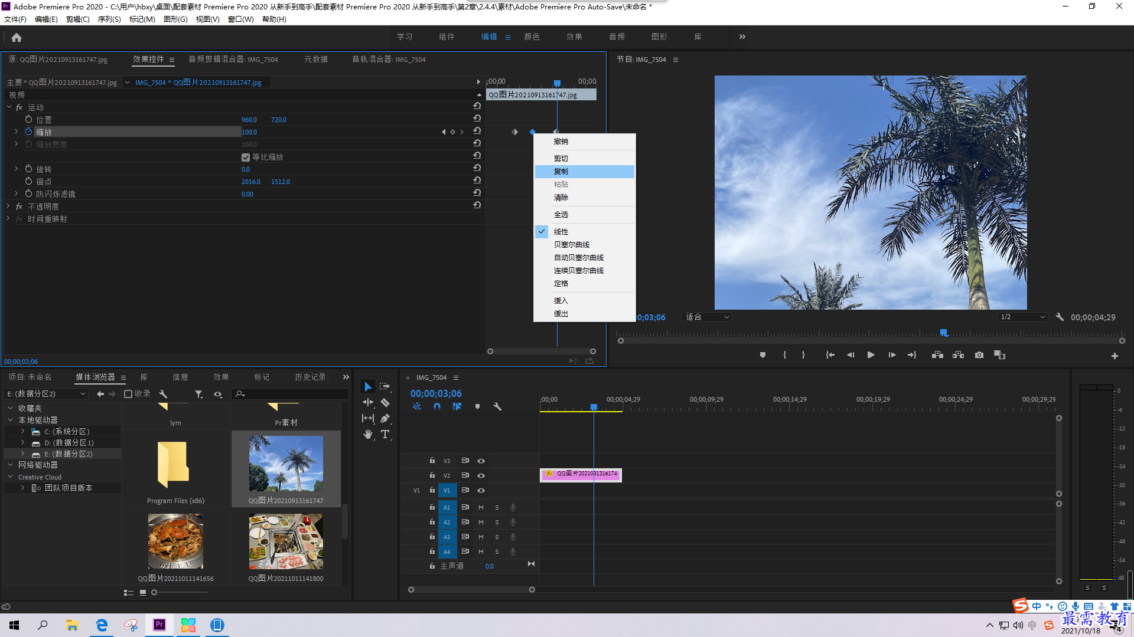This screenshot has width=1134, height=637.
Task: Mute audio track A1
Action: 481,507
